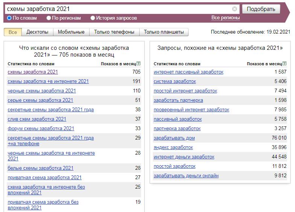Click the '44 548' impressions value

[279, 157]
